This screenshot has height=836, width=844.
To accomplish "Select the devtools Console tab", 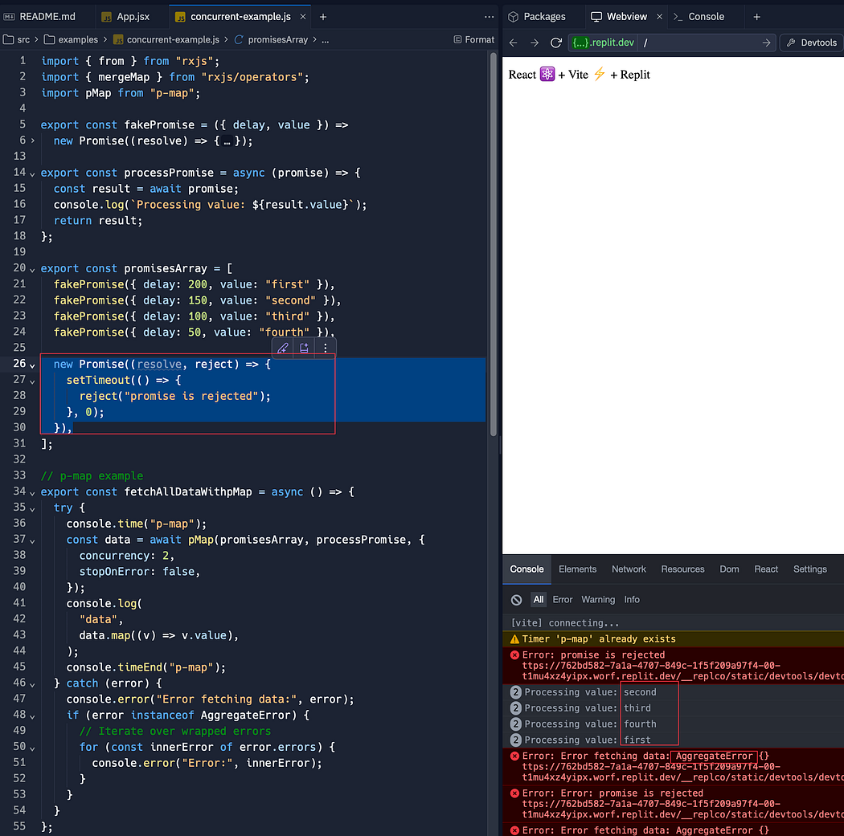I will (526, 569).
